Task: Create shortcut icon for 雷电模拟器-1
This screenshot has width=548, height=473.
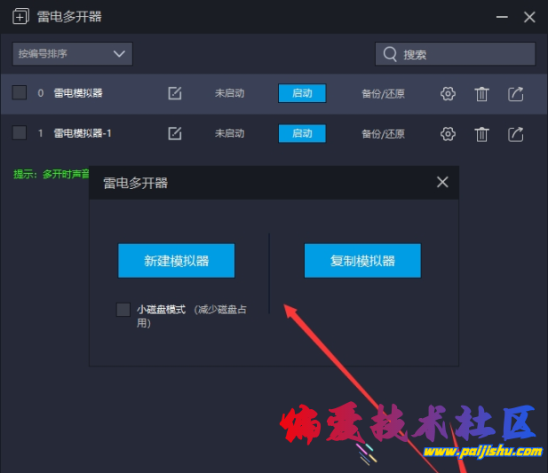Action: click(x=515, y=133)
